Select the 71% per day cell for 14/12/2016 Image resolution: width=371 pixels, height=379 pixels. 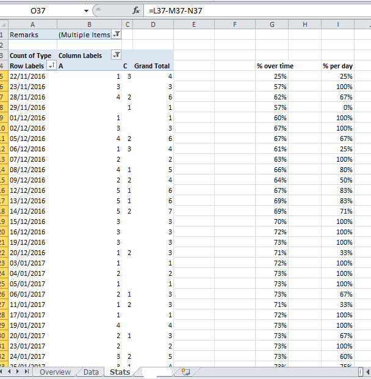tap(338, 211)
